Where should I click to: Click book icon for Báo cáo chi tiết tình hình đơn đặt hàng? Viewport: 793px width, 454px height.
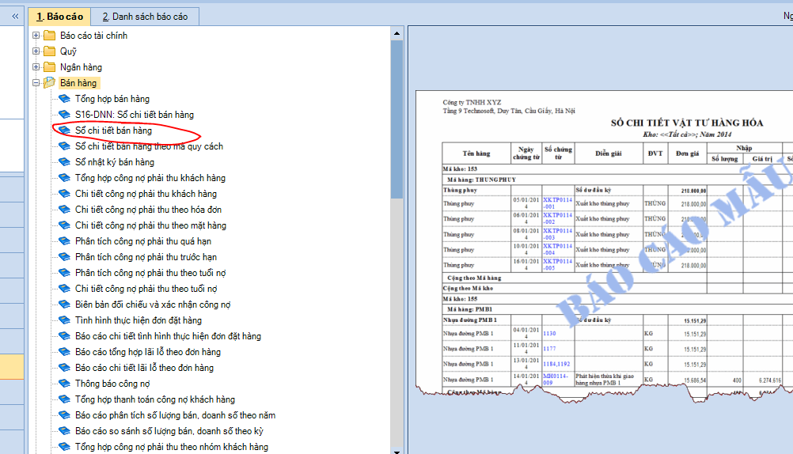tap(64, 335)
